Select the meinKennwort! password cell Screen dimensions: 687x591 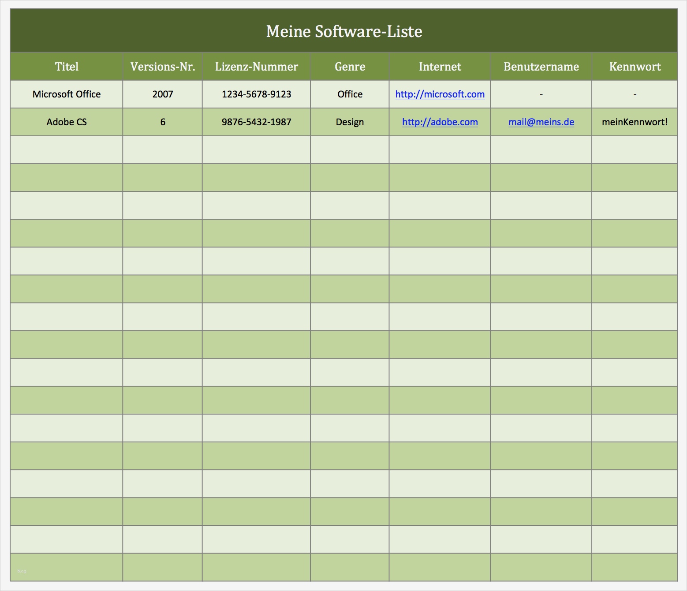tap(635, 122)
